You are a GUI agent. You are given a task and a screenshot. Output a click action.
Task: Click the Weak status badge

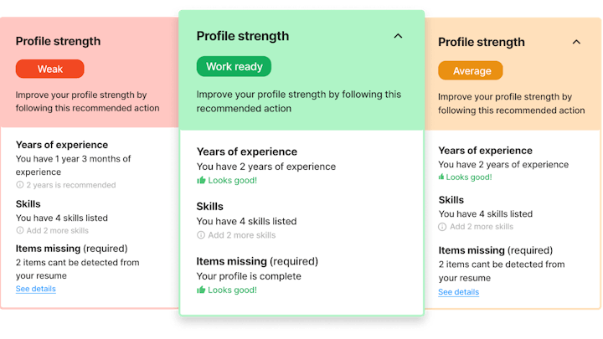[50, 69]
